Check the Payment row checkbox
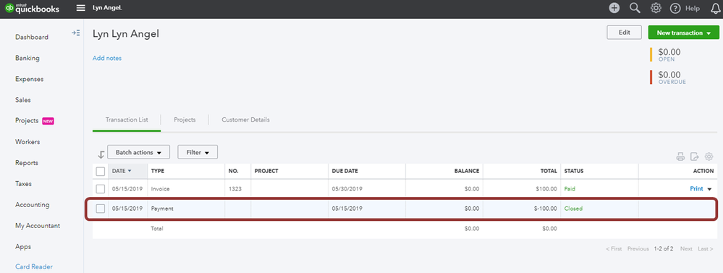 click(101, 209)
